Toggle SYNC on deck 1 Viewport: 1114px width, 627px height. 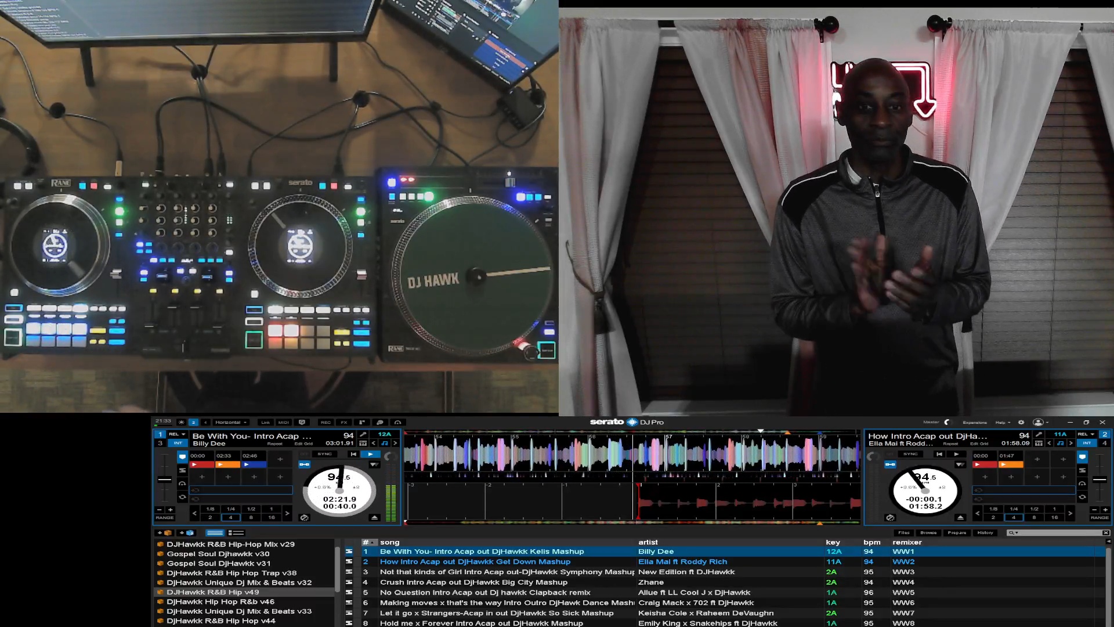(x=324, y=454)
